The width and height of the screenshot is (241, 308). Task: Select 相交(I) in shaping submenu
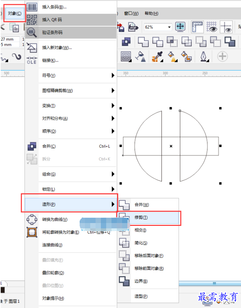pos(148,230)
